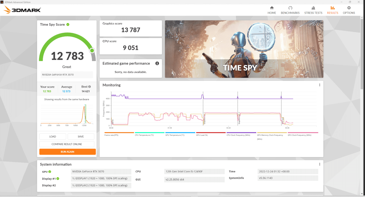365x197 pixels.
Task: Click COMPARE RESULT ONLINE button
Action: [67, 144]
